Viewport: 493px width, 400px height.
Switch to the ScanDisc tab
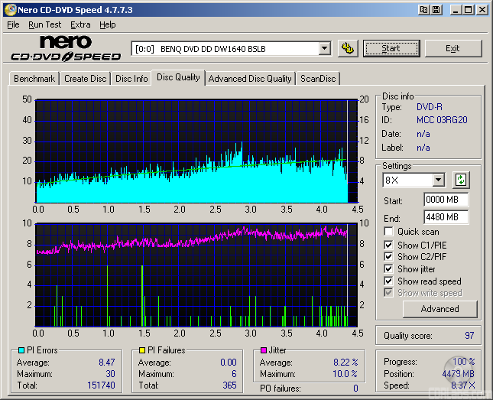click(x=318, y=79)
